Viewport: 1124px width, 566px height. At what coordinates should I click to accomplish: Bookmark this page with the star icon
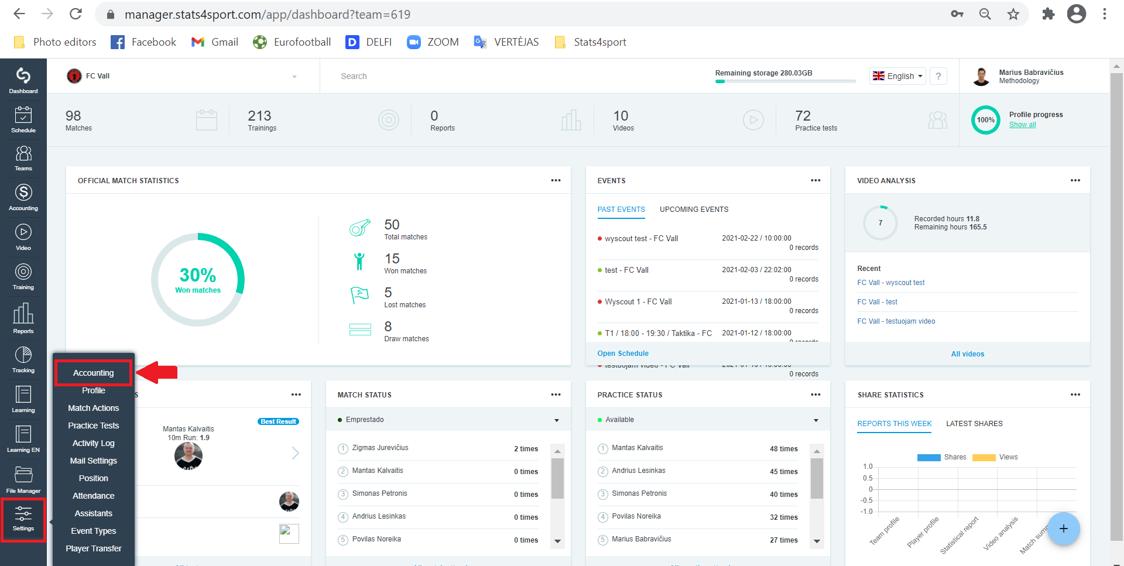coord(1013,14)
